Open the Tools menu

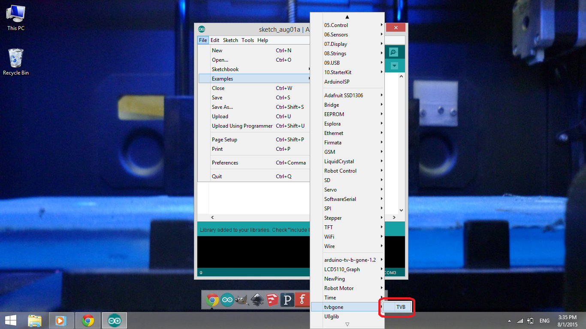pyautogui.click(x=248, y=40)
